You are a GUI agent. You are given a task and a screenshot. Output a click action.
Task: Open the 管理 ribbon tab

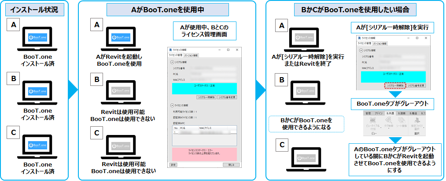(x=368, y=114)
